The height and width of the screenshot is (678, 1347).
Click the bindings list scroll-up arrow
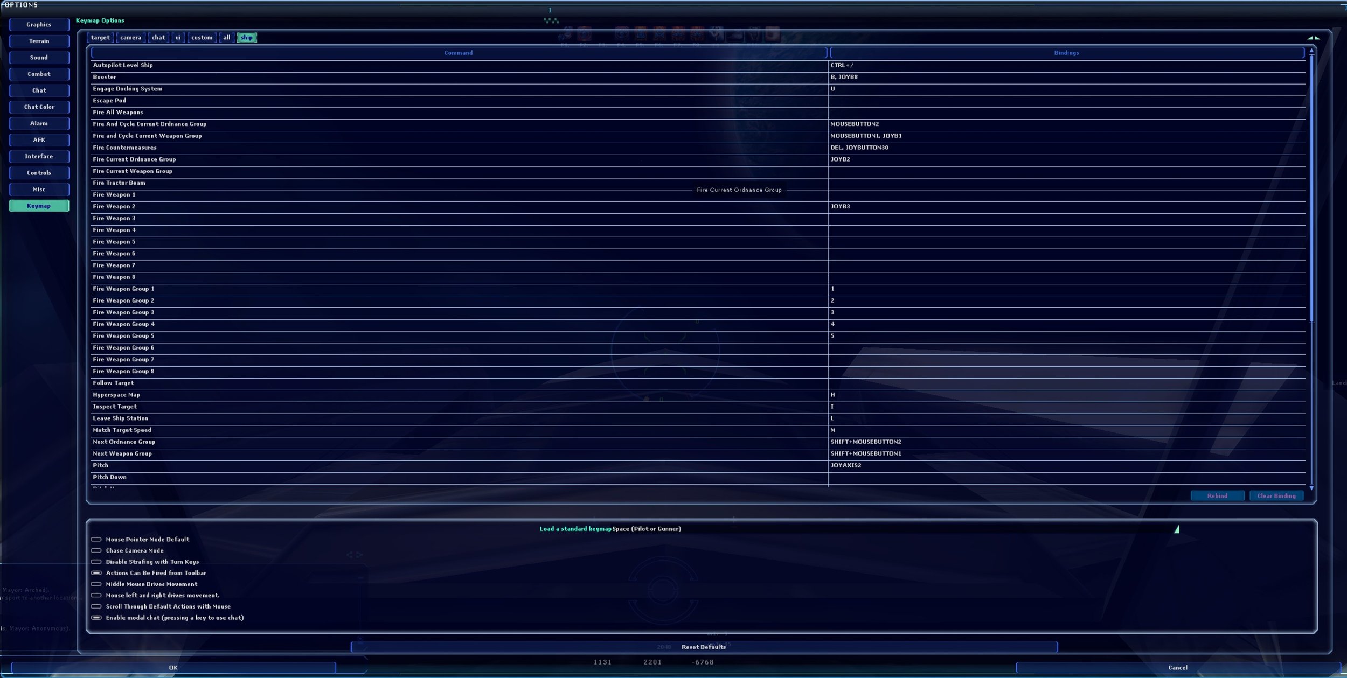point(1311,51)
